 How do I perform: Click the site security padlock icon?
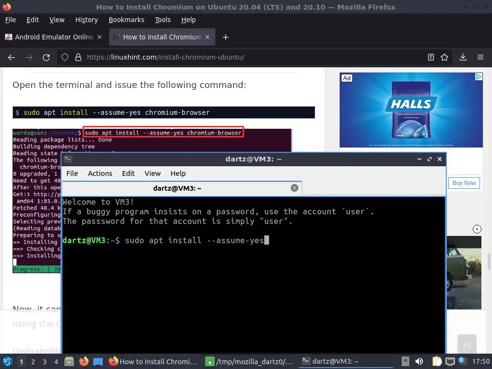[78, 57]
